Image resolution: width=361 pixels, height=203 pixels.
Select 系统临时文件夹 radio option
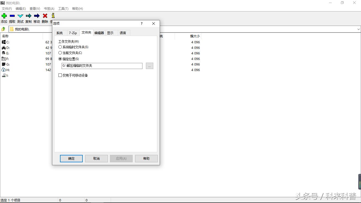click(x=60, y=47)
